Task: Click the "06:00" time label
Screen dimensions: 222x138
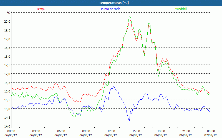Action: point(61,131)
